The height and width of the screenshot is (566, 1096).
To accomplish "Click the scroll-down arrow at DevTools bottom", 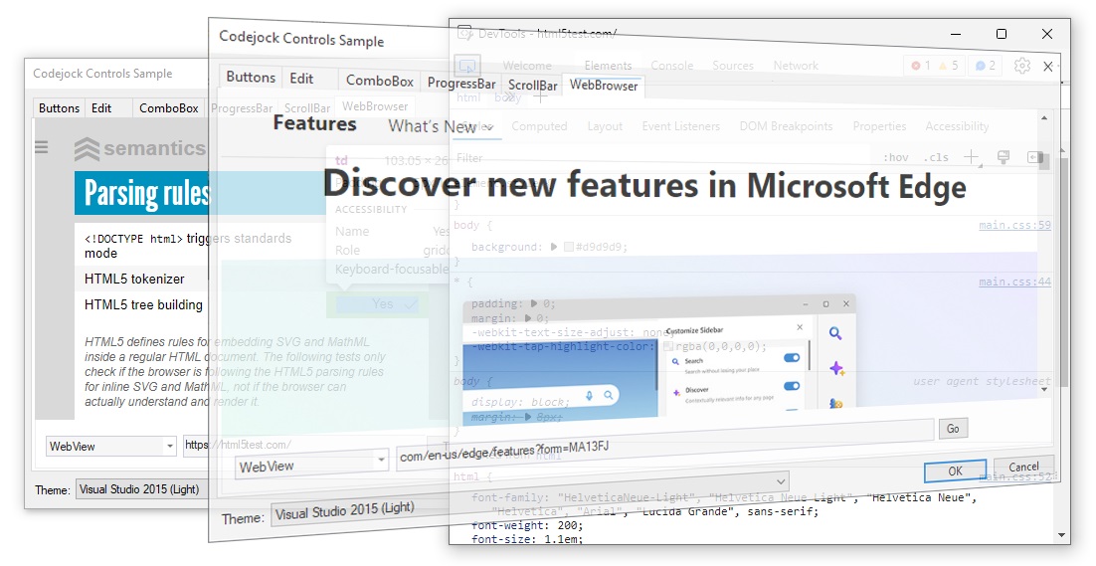I will [1064, 536].
